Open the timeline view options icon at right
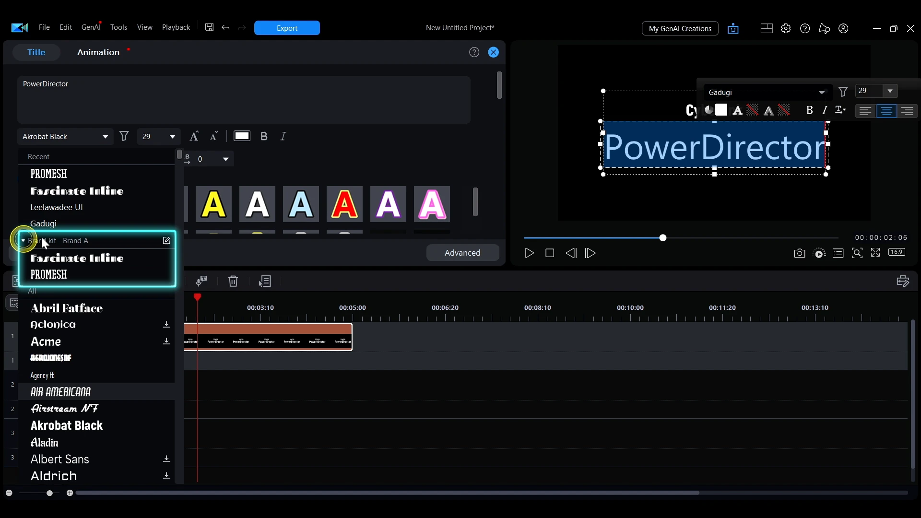 click(903, 281)
